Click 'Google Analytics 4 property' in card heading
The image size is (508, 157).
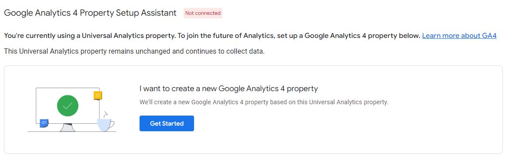point(268,89)
